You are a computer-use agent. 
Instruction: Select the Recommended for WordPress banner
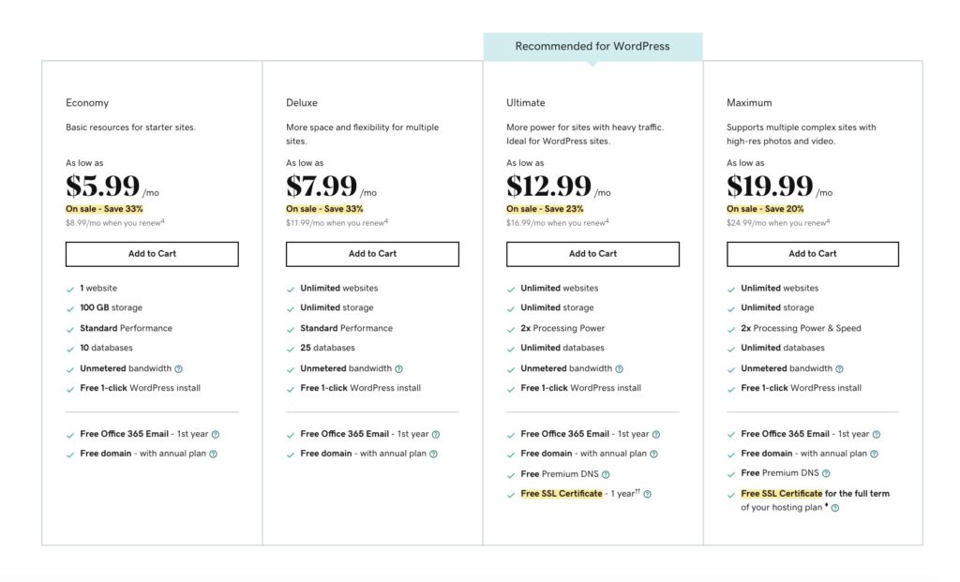[x=592, y=47]
